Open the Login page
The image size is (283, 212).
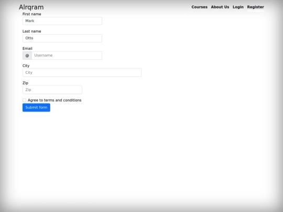point(238,7)
